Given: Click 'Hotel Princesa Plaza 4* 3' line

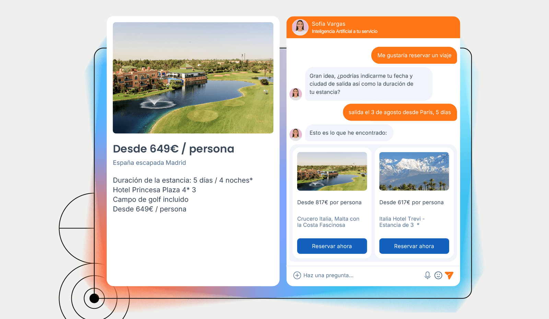Looking at the screenshot, I should point(154,190).
